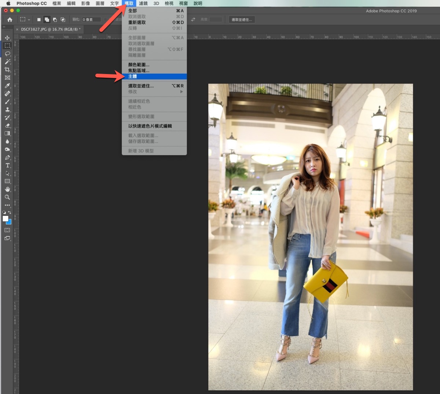Click the Home icon in options bar
Image resolution: width=440 pixels, height=394 pixels.
pyautogui.click(x=10, y=19)
